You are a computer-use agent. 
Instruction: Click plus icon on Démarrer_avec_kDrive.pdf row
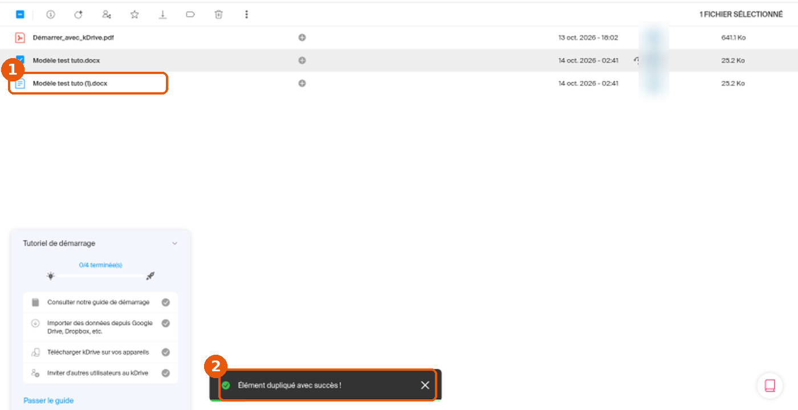point(302,38)
